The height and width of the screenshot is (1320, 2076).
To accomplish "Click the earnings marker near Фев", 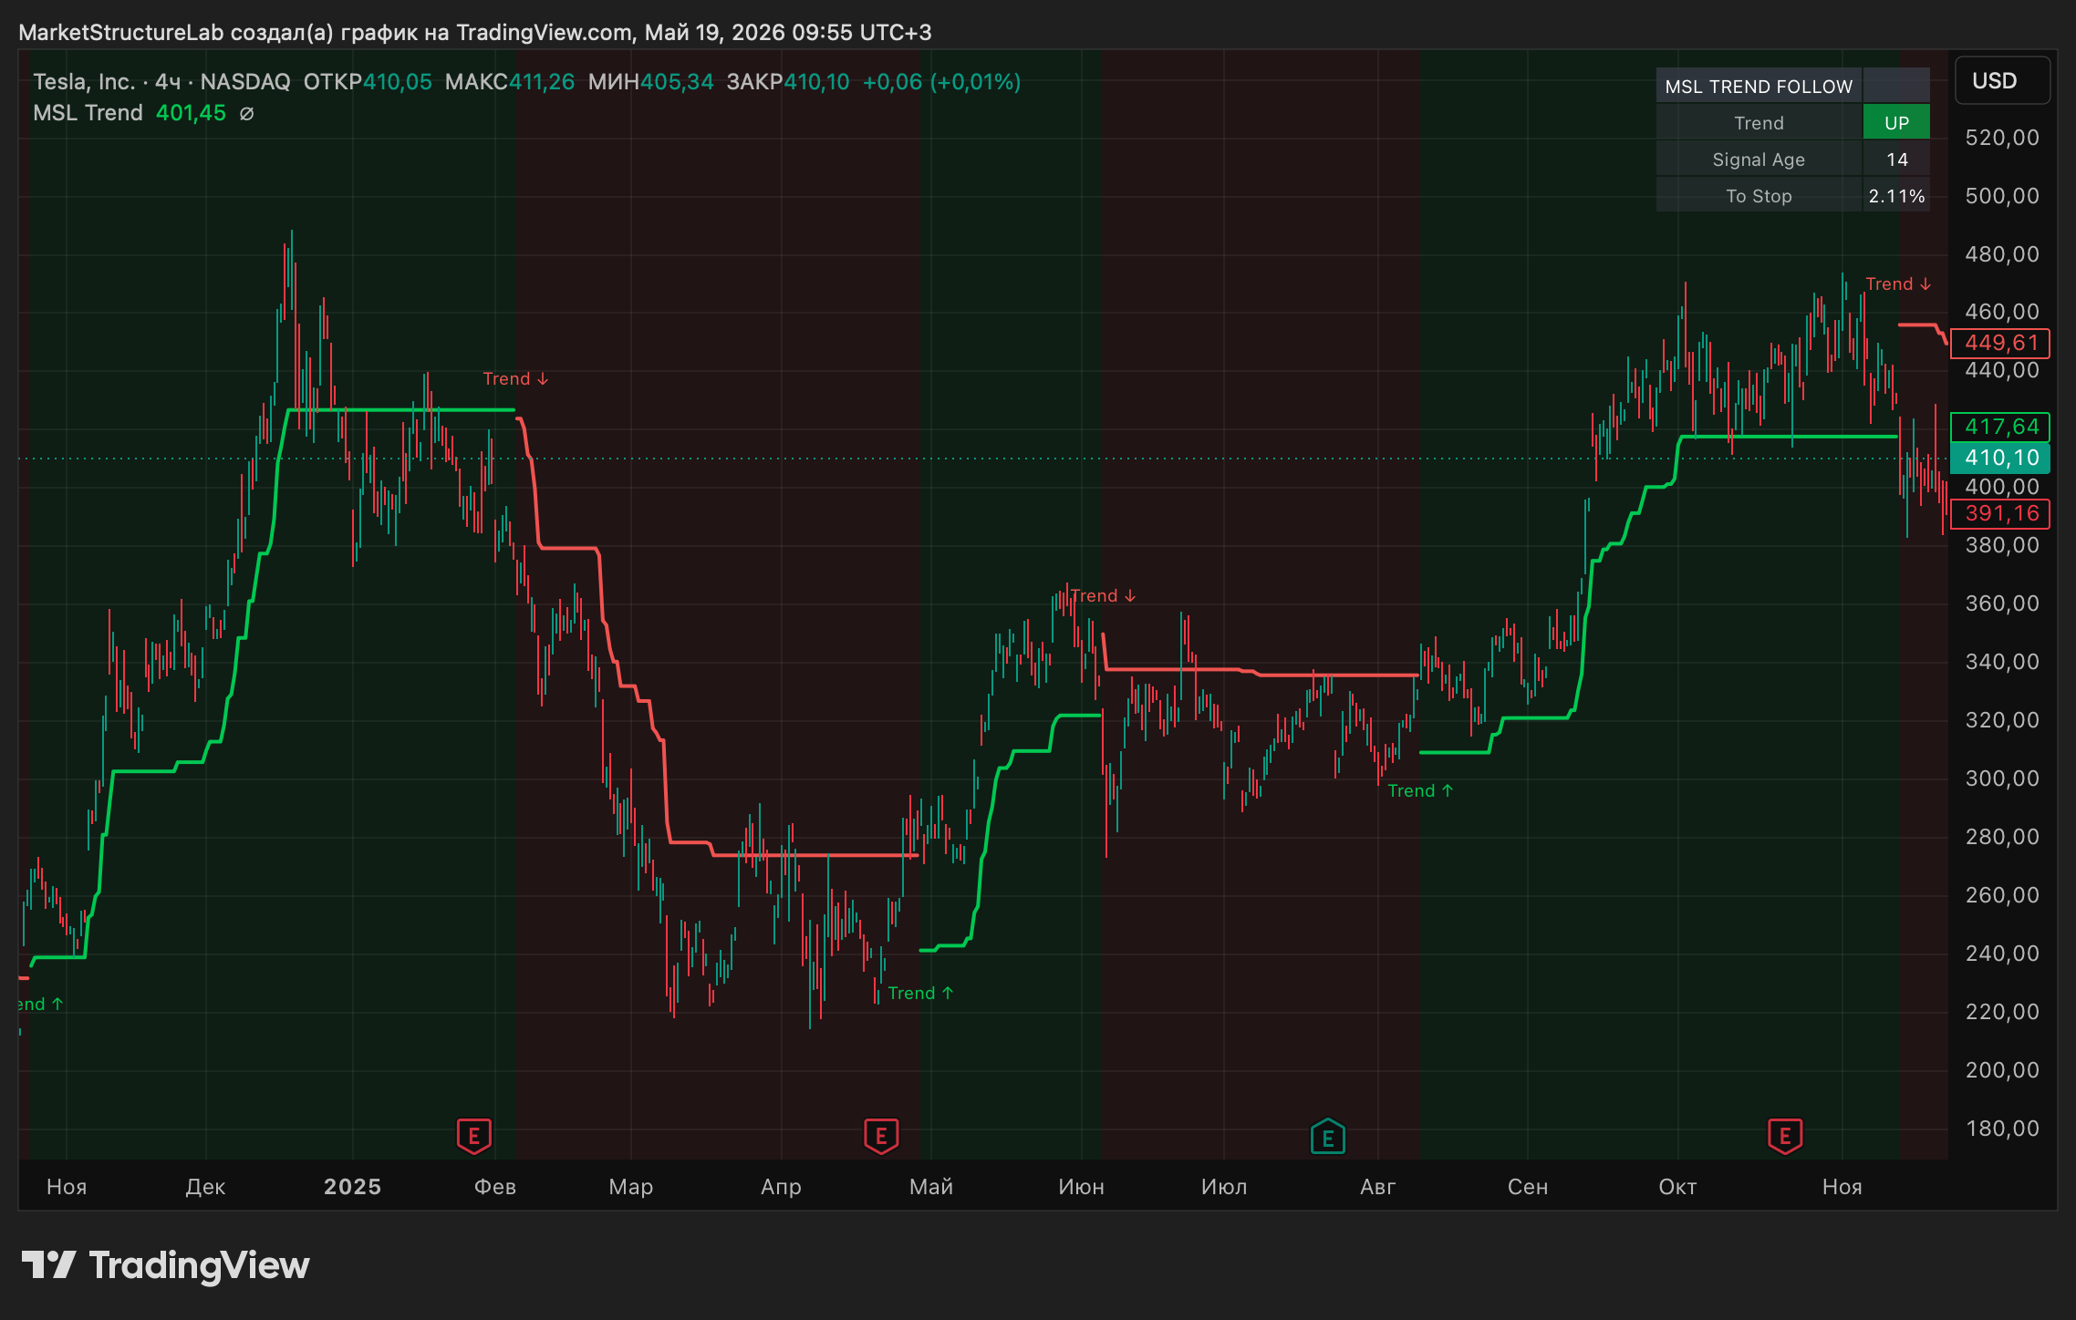I will (x=473, y=1136).
